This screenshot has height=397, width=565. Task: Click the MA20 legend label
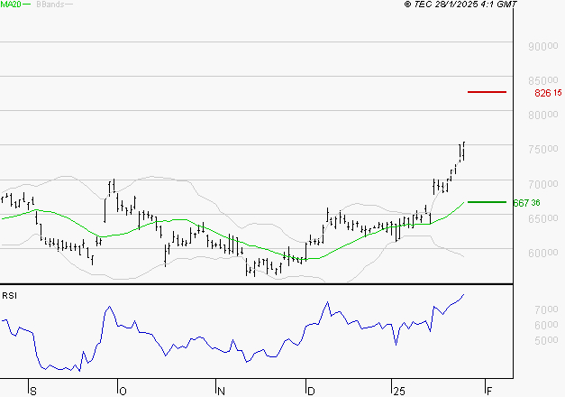coord(11,5)
